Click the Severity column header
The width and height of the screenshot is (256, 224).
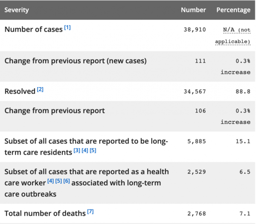(17, 10)
